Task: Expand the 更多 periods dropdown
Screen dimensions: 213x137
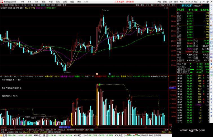Action: click(x=65, y=5)
